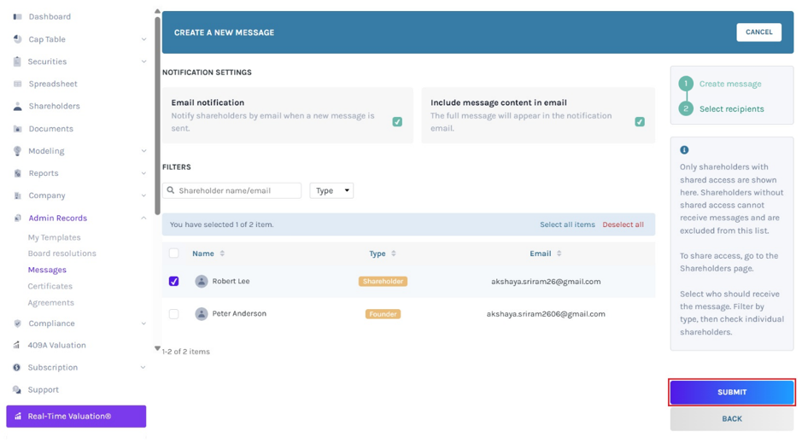Image resolution: width=802 pixels, height=443 pixels.
Task: Check the Peter Anderson row checkbox
Action: click(x=174, y=314)
